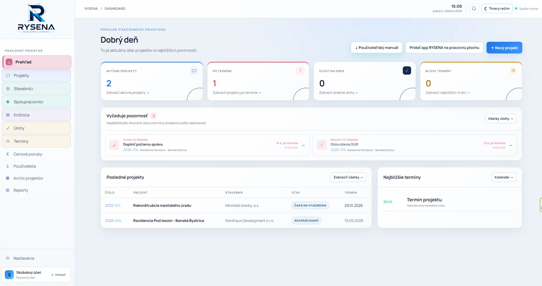Open the Prehľad sidebar item
Viewport: 542px width, 286px height.
37,62
